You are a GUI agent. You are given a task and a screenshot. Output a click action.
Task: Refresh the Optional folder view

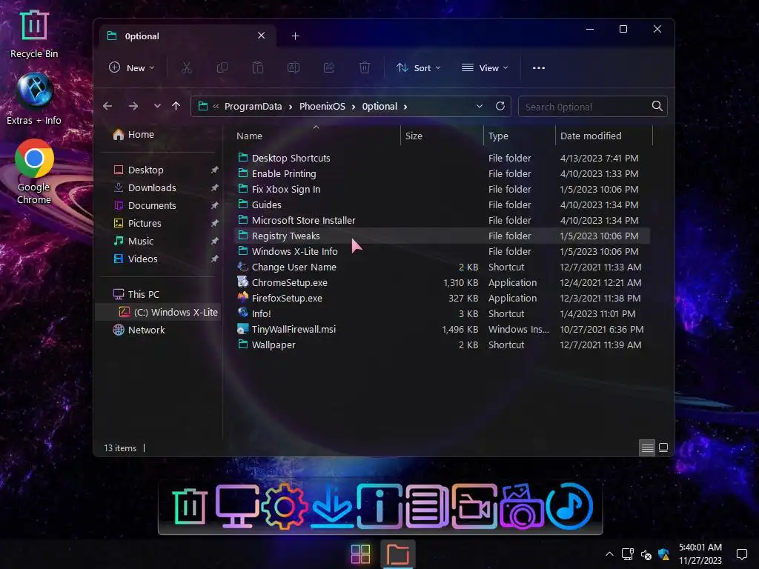click(500, 106)
